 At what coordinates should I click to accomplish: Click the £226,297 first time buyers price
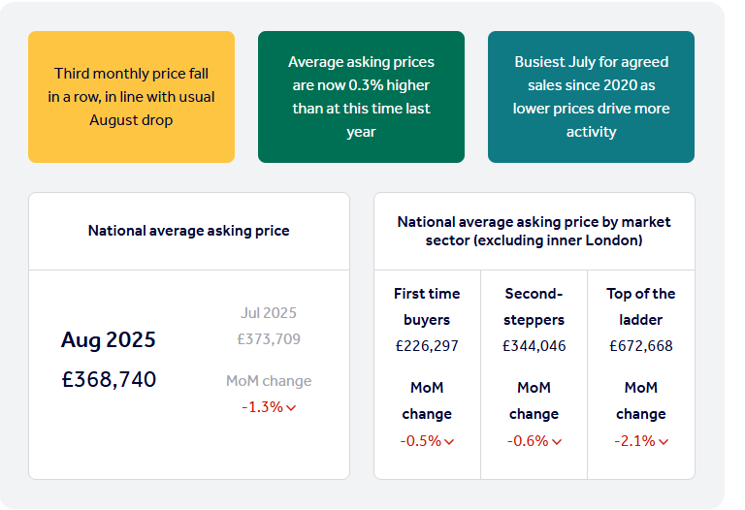427,346
